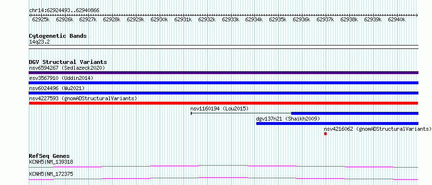This screenshot has width=432, height=185.
Task: Click the 62936k ruler position
Action: 302,19
